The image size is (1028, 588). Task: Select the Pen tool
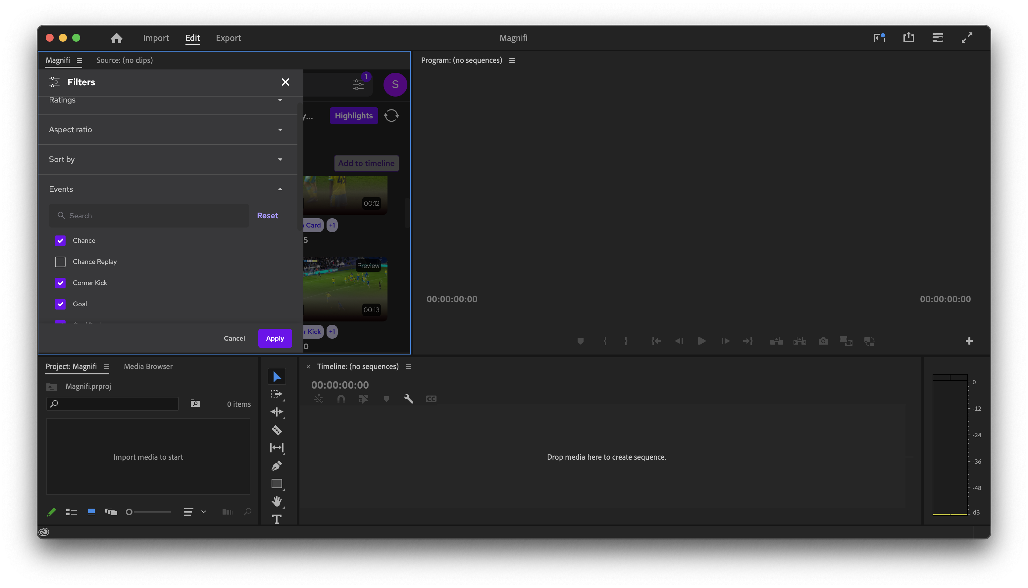[277, 466]
